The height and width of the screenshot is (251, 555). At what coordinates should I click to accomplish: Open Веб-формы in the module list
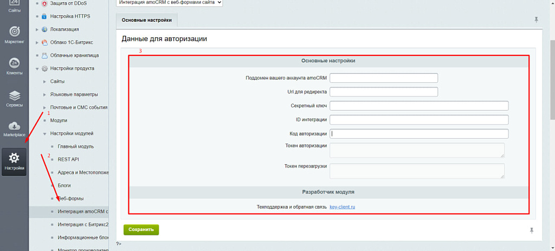[70, 198]
